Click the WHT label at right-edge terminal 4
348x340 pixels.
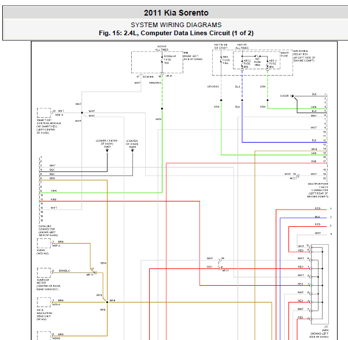coord(318,233)
